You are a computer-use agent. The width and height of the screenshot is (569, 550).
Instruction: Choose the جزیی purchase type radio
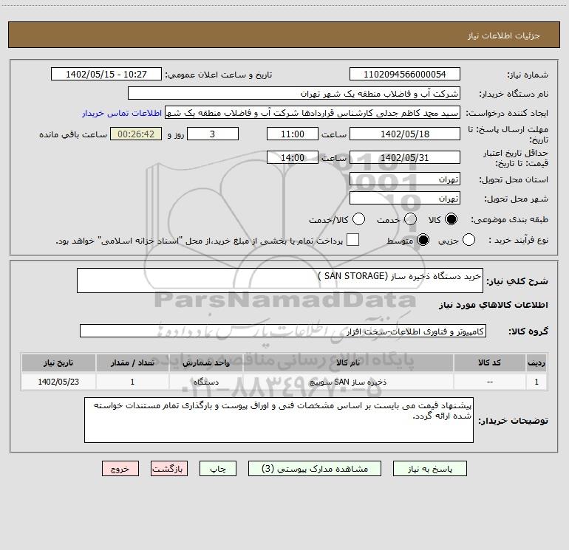pos(469,240)
